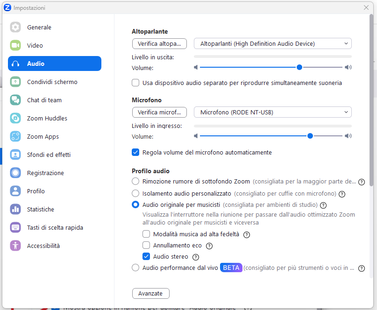
Task: Enable Annullamento eco checkbox
Action: (146, 246)
